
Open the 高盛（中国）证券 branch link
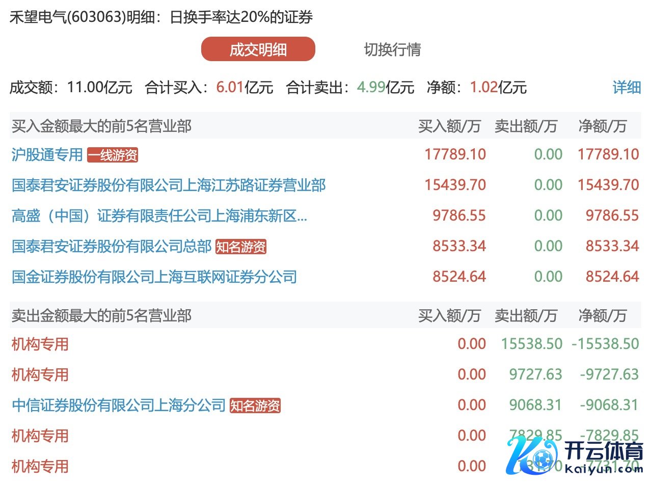tap(159, 215)
